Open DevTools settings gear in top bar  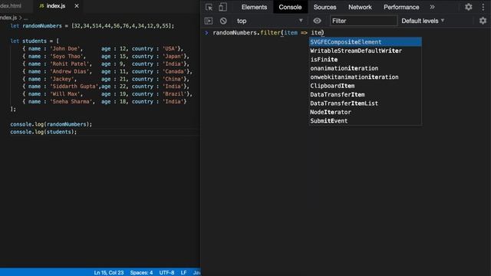[x=468, y=7]
